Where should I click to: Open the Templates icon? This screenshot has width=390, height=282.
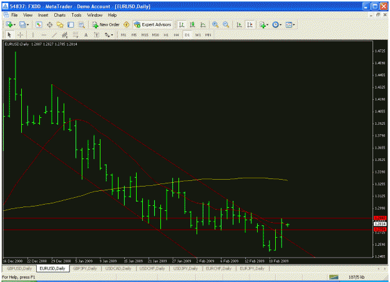[288, 24]
